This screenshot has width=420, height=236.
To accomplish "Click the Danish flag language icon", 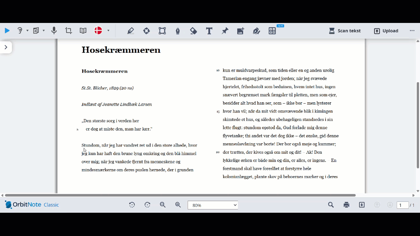I will [x=98, y=31].
